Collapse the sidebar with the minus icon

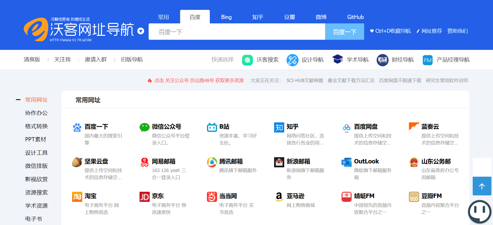click(18, 100)
